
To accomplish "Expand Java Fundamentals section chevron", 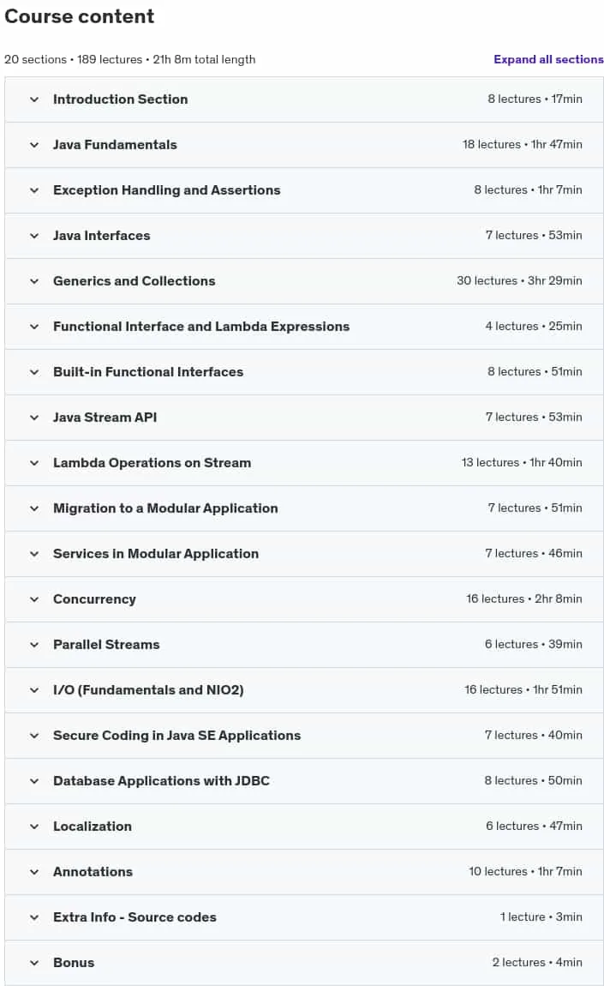I will 34,145.
